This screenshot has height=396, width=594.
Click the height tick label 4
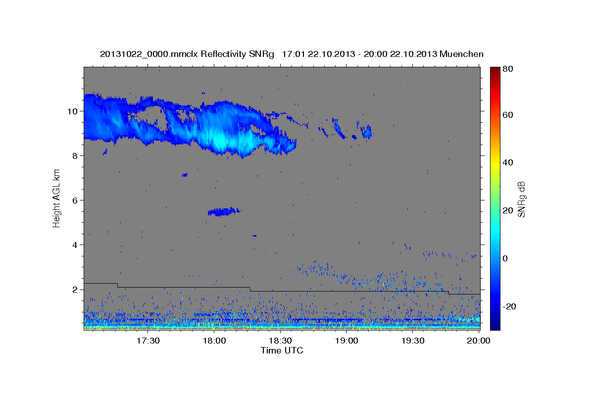click(x=76, y=245)
